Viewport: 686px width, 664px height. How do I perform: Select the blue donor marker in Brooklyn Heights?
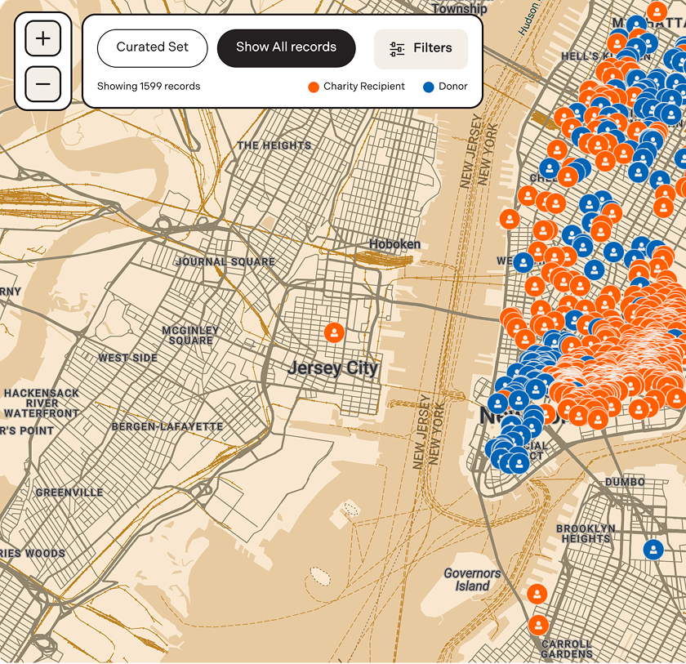coord(653,550)
